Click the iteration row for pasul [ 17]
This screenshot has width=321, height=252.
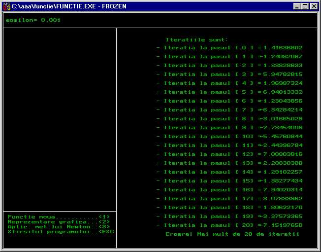tap(229, 198)
